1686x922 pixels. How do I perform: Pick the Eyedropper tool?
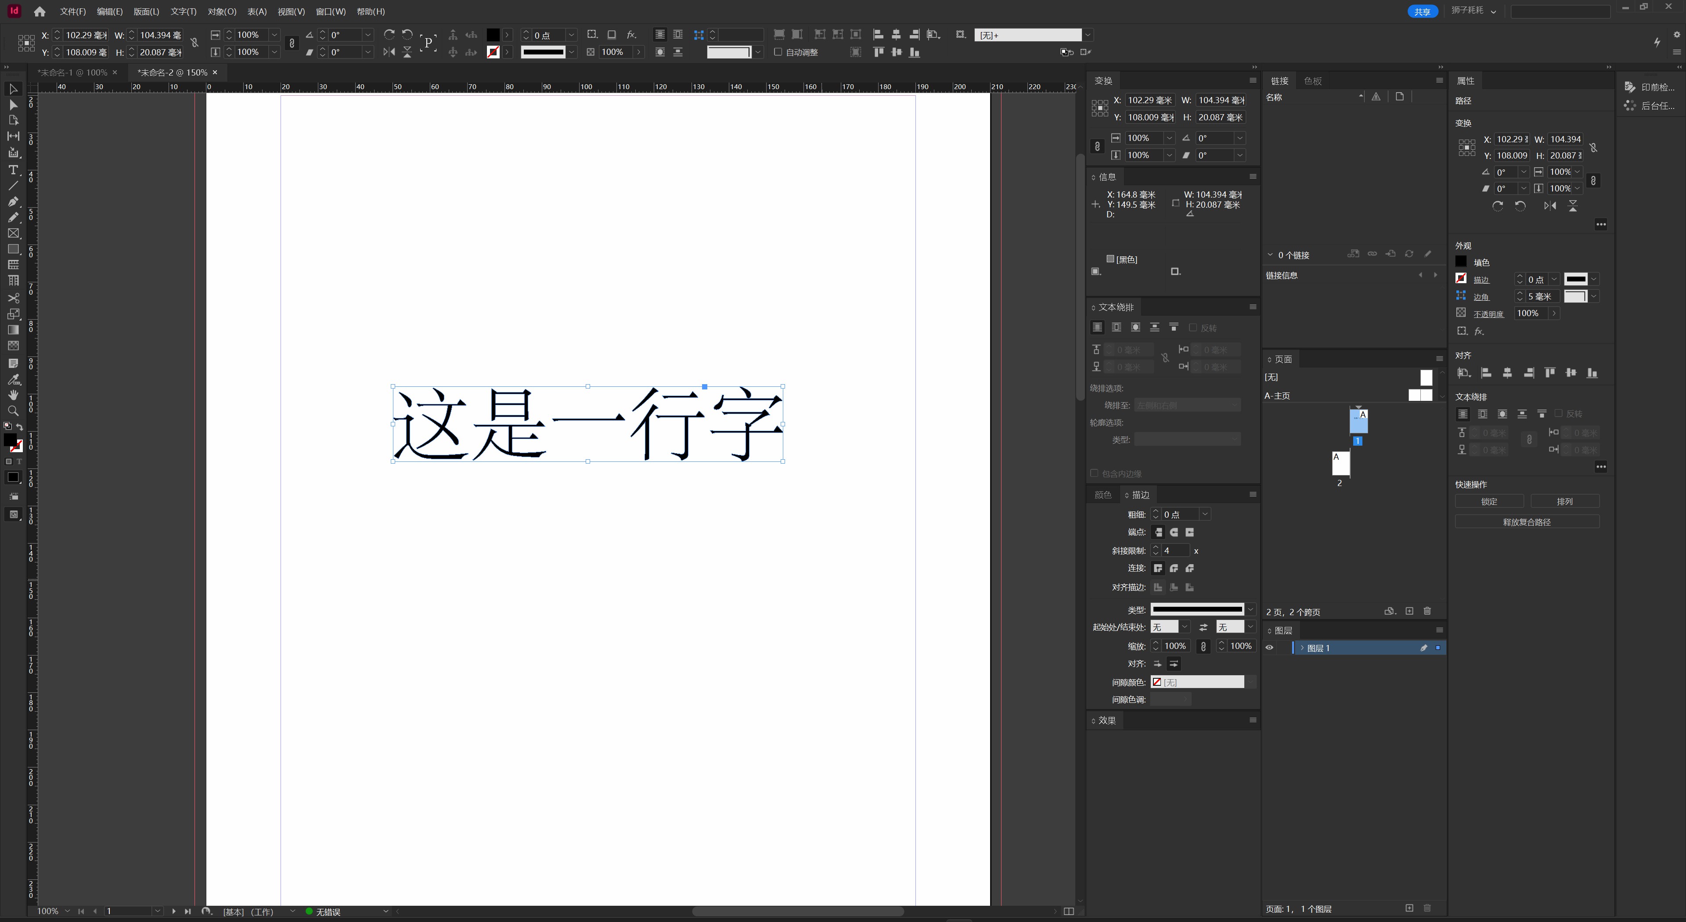13,379
